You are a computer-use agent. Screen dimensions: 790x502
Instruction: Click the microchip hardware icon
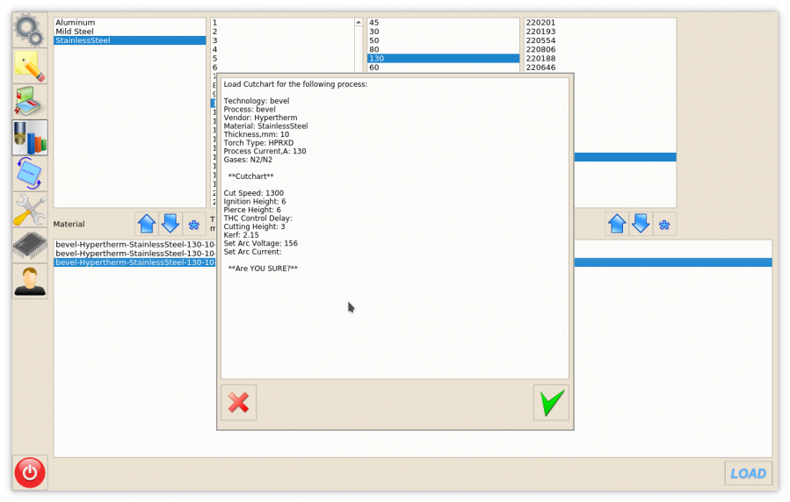click(29, 246)
